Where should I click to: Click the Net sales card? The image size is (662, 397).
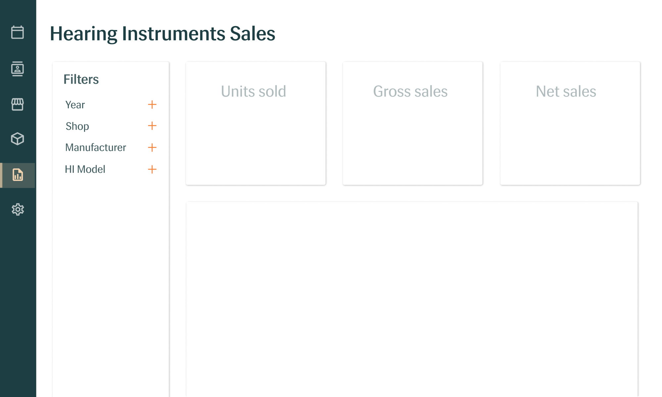coord(570,123)
